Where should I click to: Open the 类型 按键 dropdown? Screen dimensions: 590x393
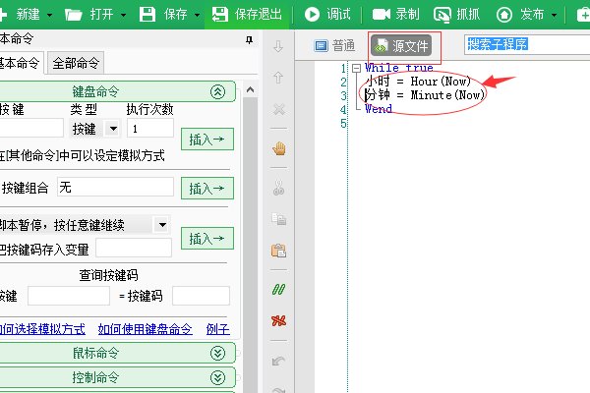click(113, 129)
